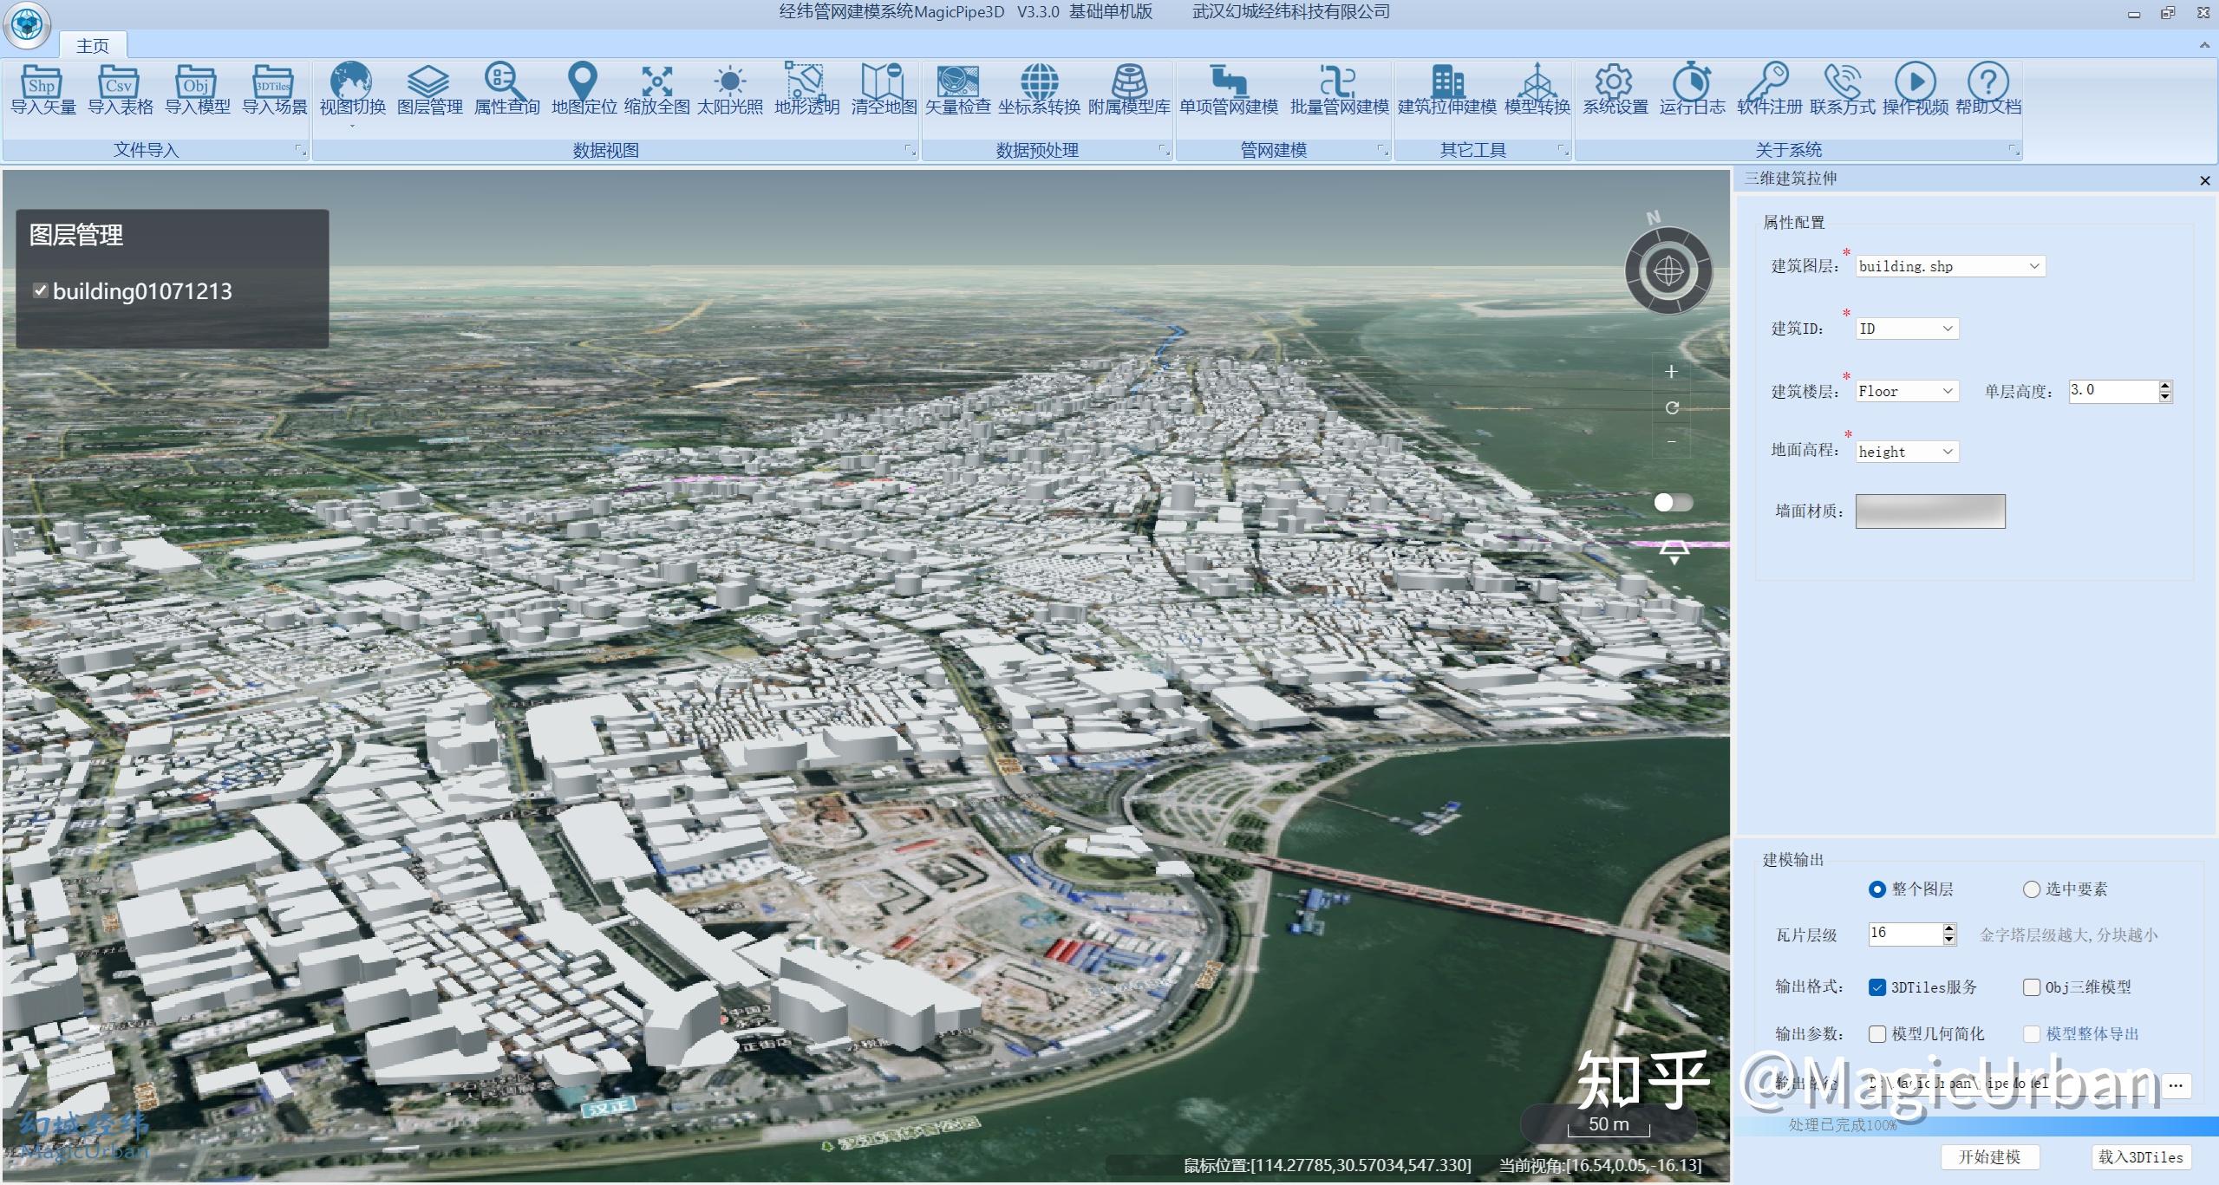Click the 载入3DTiles button
The width and height of the screenshot is (2219, 1185).
tap(2140, 1157)
